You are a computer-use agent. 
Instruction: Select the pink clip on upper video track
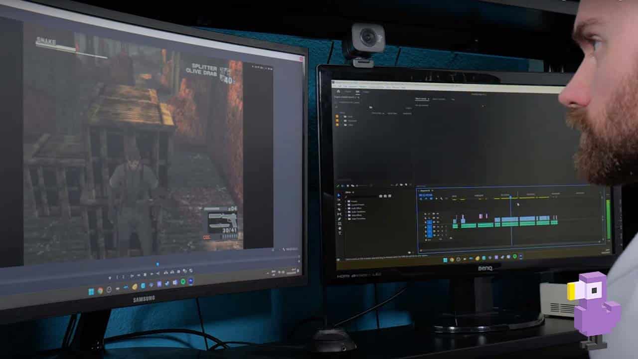(x=480, y=216)
